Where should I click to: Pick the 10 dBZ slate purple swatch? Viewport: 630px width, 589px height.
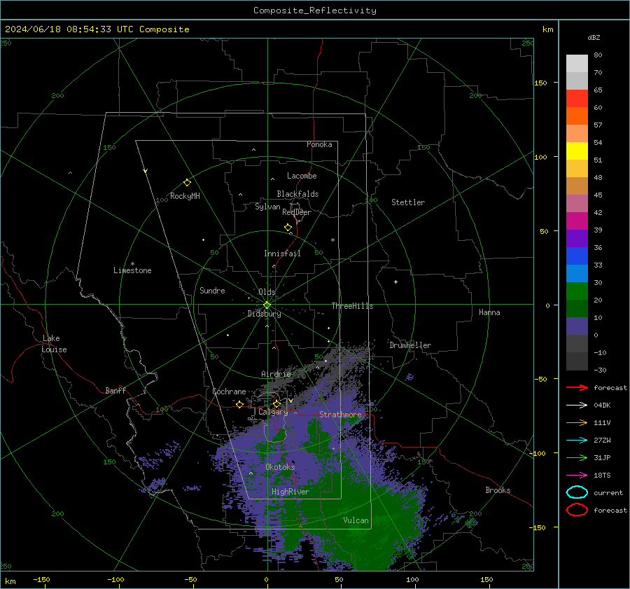click(x=577, y=326)
